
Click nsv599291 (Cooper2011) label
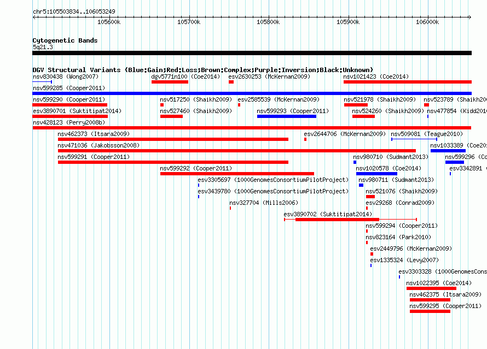coord(94,157)
